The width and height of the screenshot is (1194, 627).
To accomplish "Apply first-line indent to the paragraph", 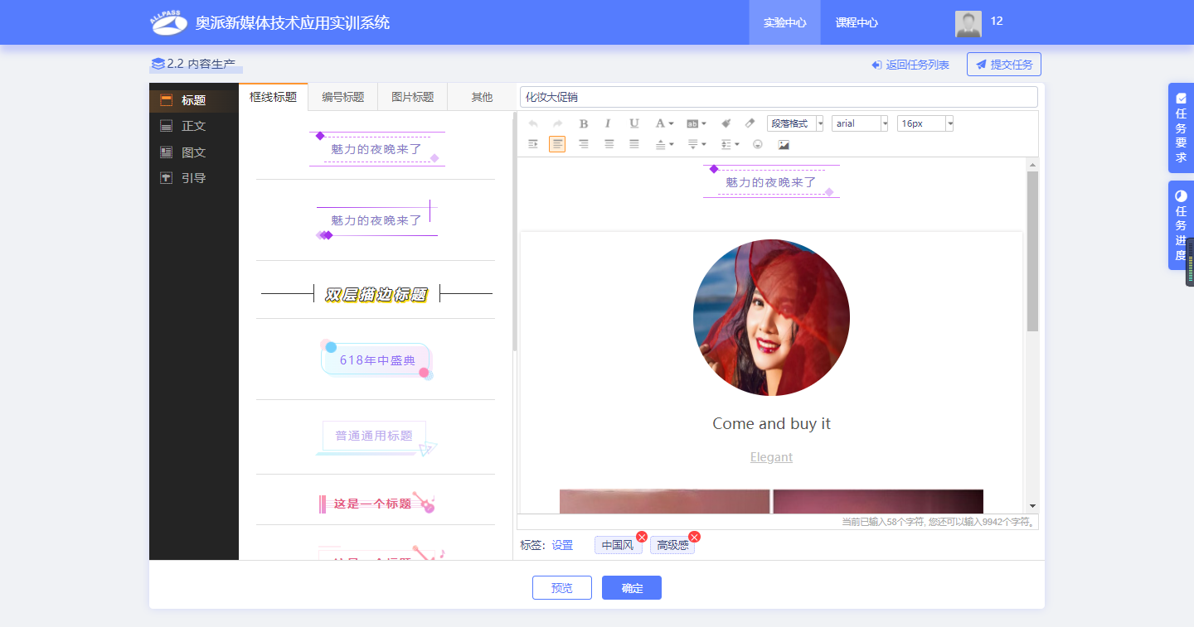I will tap(533, 144).
